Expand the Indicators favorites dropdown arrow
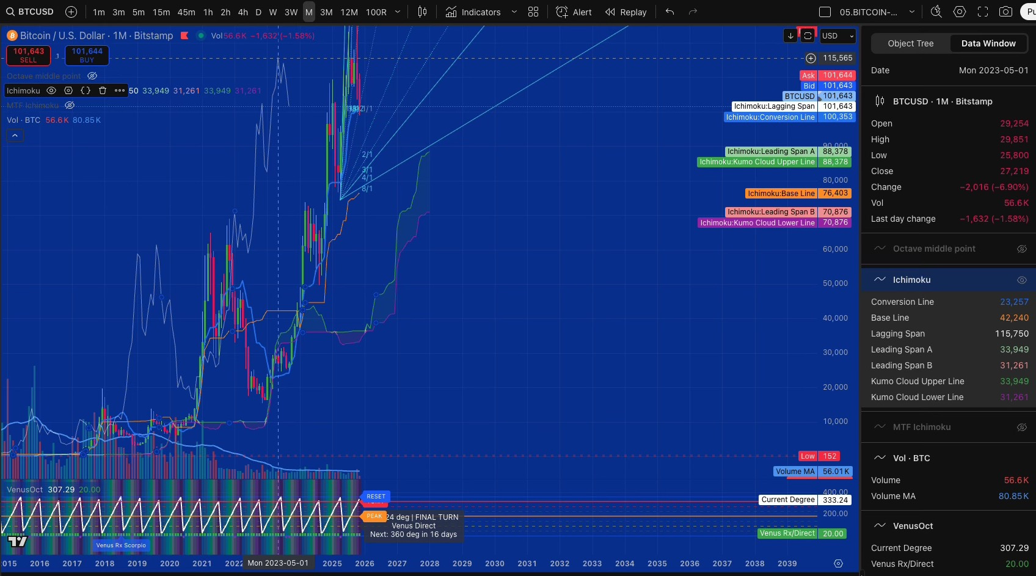 pos(514,12)
